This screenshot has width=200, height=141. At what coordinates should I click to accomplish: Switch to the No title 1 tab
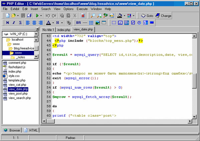click(48, 30)
